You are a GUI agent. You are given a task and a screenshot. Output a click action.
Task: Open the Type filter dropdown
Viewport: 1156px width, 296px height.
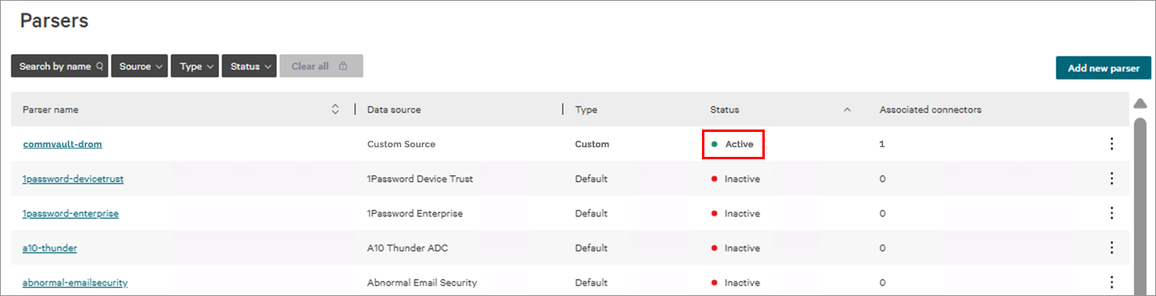click(x=195, y=66)
